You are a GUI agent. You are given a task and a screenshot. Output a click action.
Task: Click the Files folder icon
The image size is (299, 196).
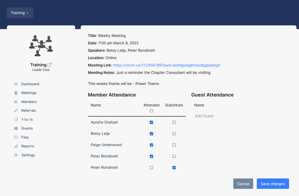click(16, 137)
